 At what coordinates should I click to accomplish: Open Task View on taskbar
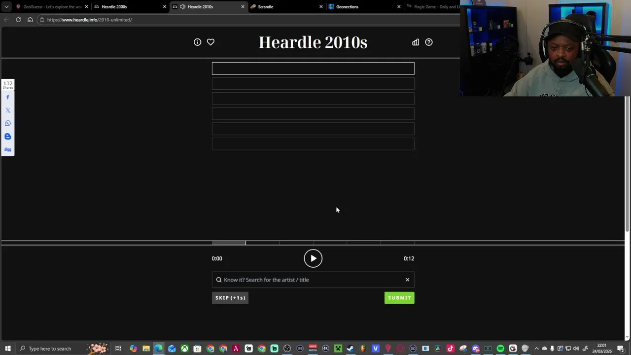[118, 349]
